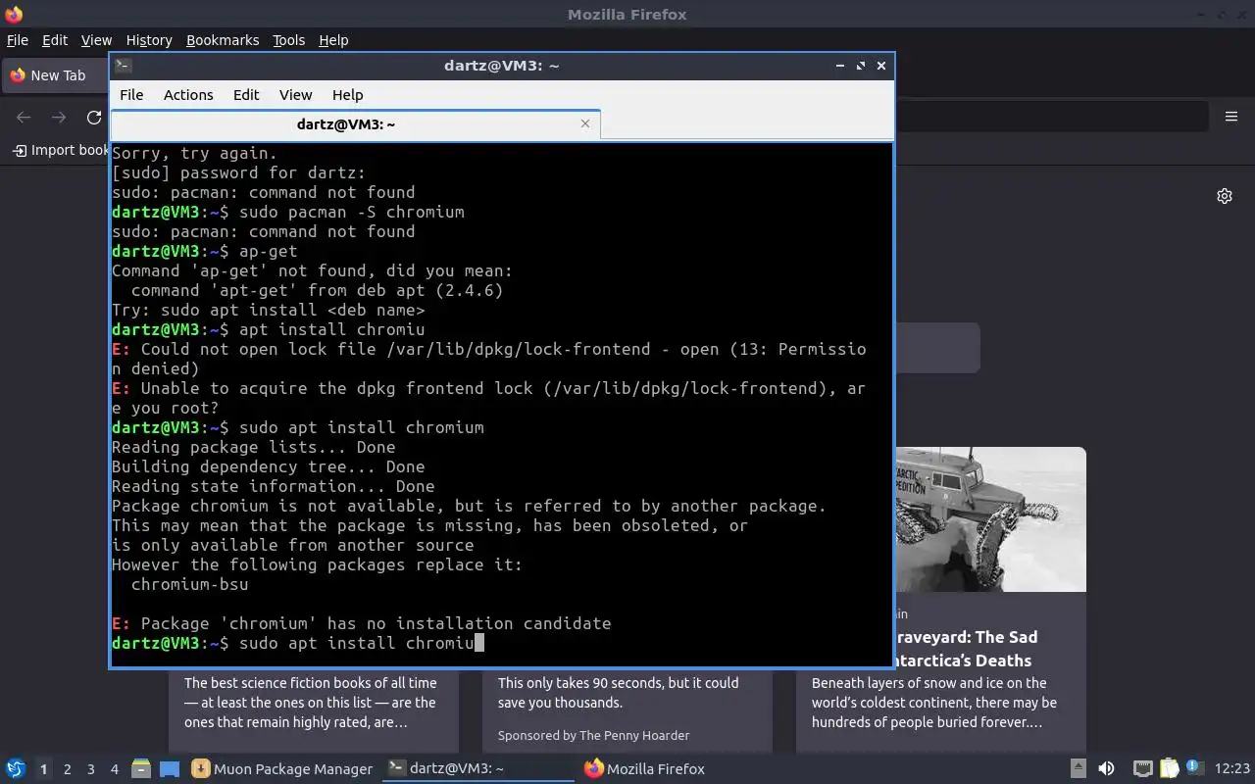This screenshot has height=784, width=1255.
Task: Open Firefox Help menu
Action: click(x=333, y=40)
